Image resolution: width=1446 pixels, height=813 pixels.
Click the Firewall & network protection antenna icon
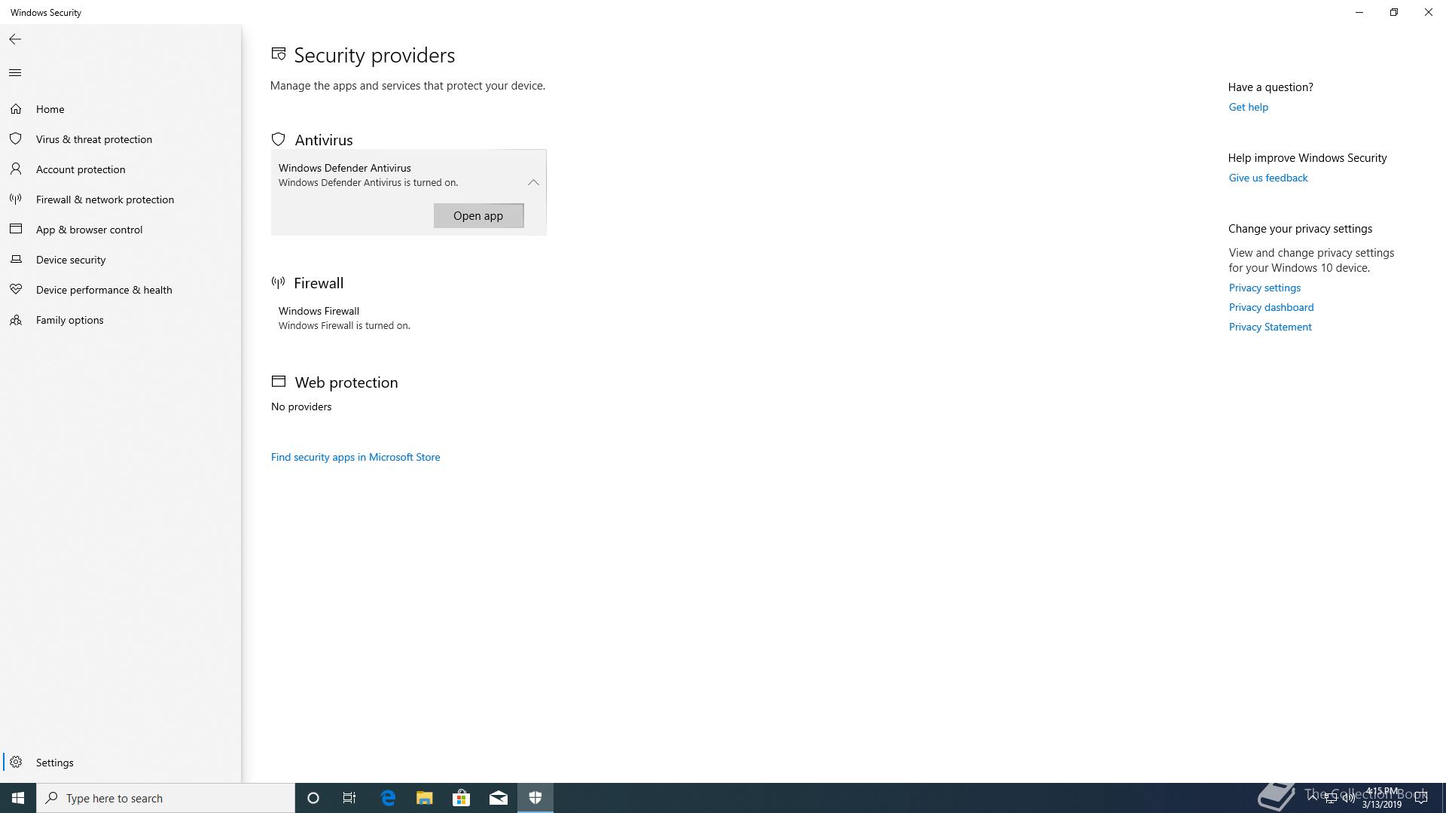point(16,199)
